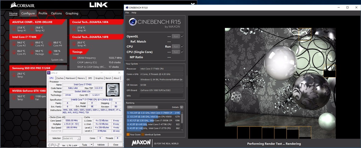Select the Bench tab in CPU-Z
Screen dimensions: 361x148
[108, 78]
